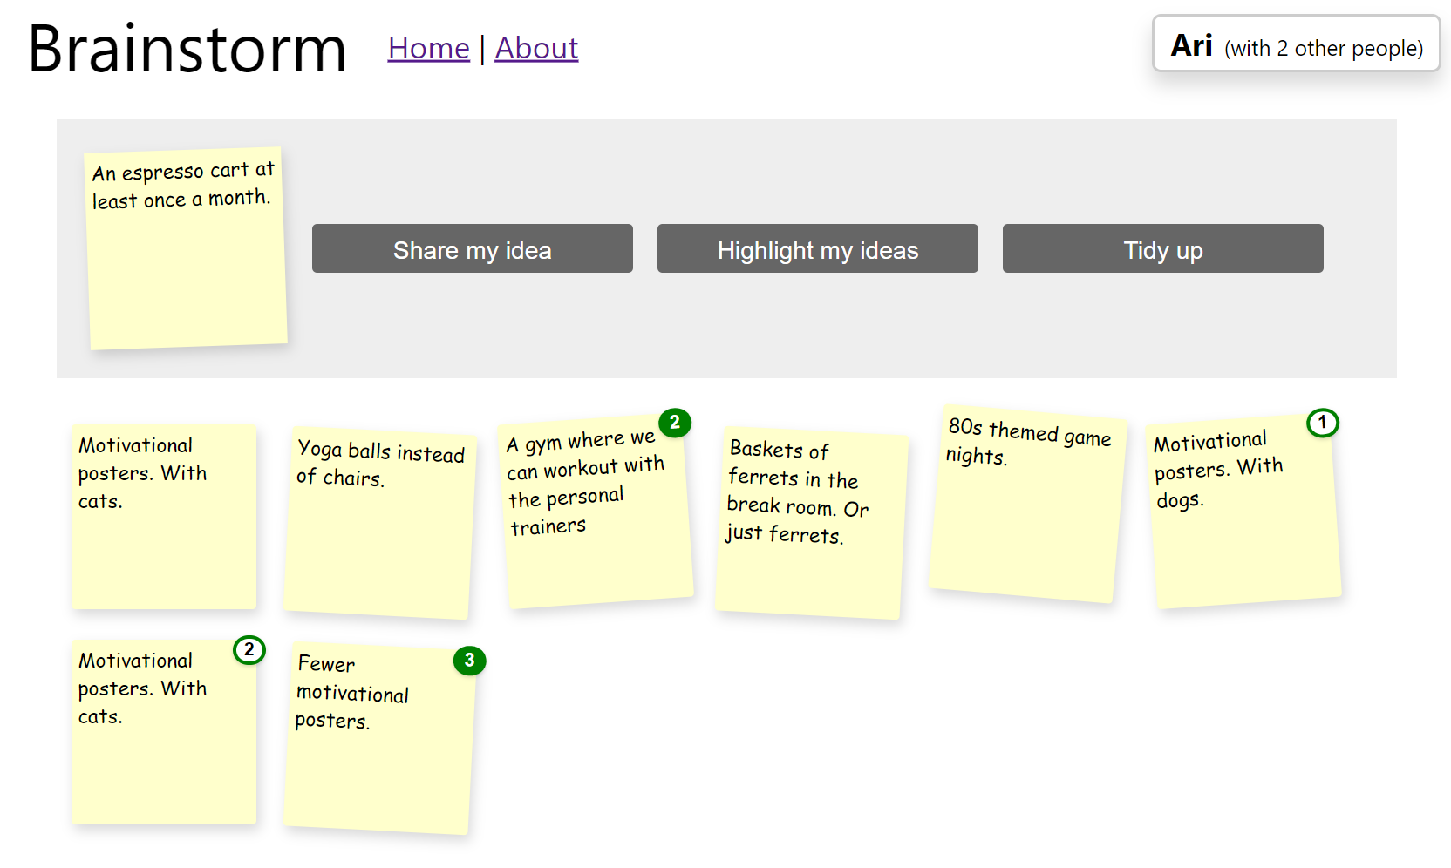Select the Fewer motivational posters note
The image size is (1451, 868).
click(x=380, y=737)
